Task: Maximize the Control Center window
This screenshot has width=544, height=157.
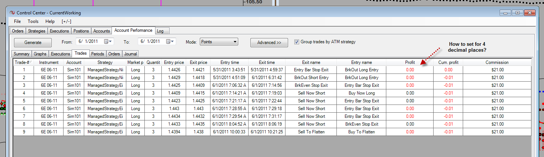Action: tap(517, 13)
